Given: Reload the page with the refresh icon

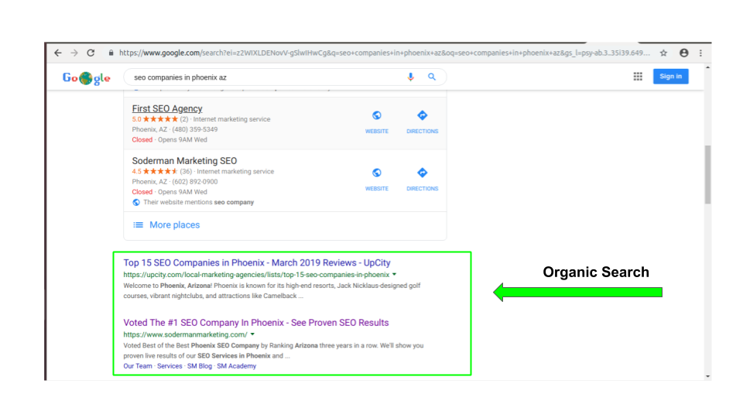Looking at the screenshot, I should pyautogui.click(x=91, y=53).
